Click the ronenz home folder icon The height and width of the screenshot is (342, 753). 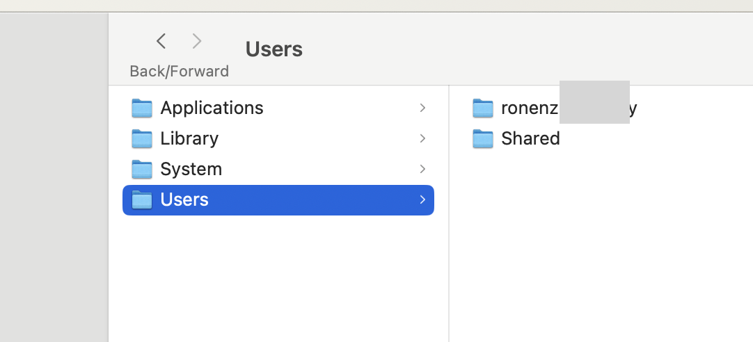click(x=483, y=108)
